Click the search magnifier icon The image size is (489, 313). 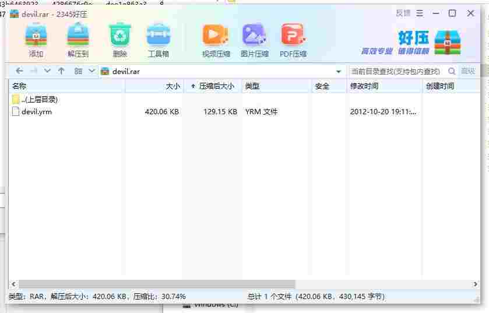tap(452, 71)
